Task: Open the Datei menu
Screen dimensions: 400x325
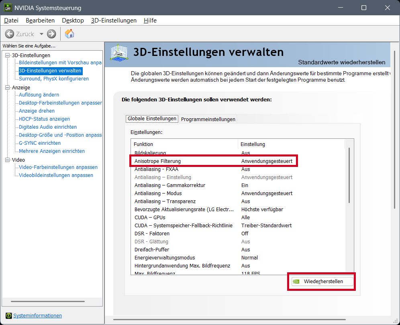Action: pyautogui.click(x=11, y=21)
